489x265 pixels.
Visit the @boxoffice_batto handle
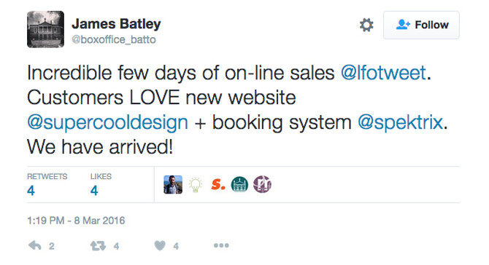point(114,39)
